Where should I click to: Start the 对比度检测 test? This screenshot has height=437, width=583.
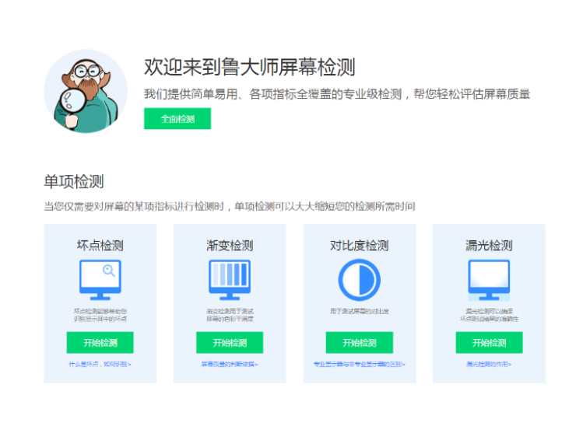(360, 342)
